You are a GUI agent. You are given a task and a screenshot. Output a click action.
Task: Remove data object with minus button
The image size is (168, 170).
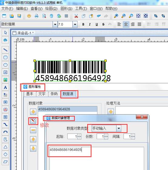[x=33, y=130]
